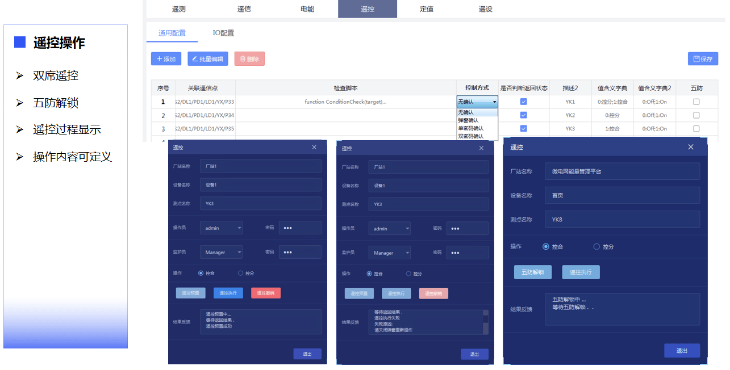Image resolution: width=730 pixels, height=370 pixels.
Task: Open 操作员 admin dropdown in 遥控预置成功 dialog
Action: point(222,228)
